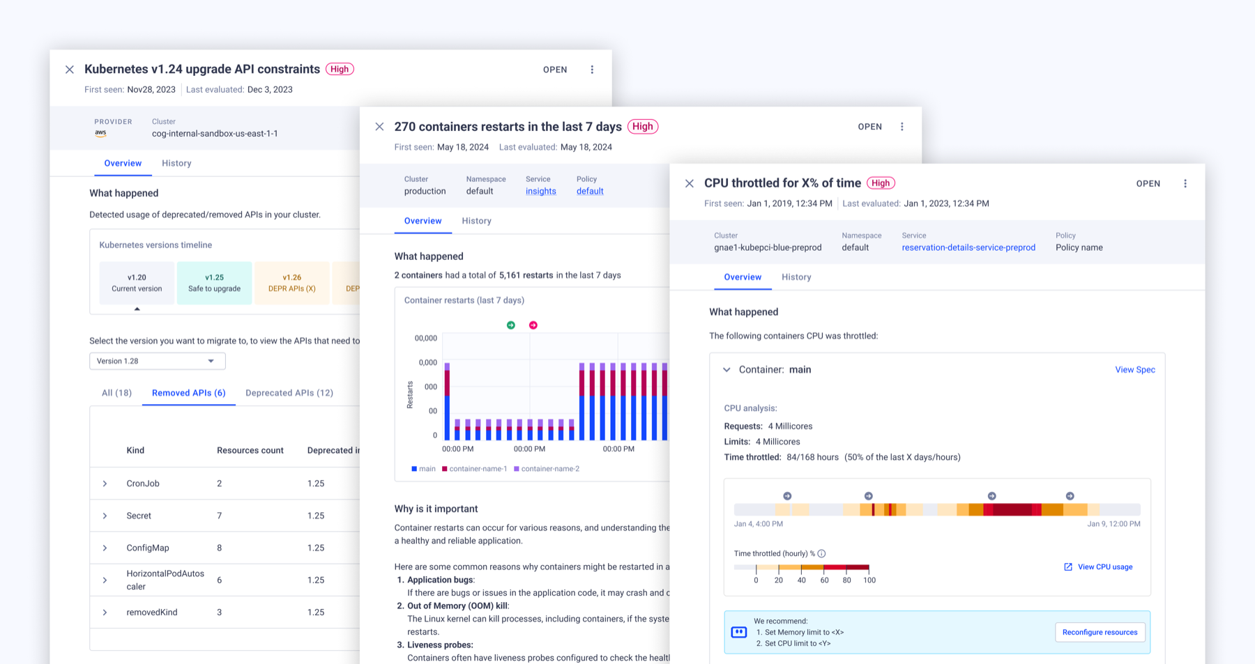
Task: Close the 270 containers restarts panel
Action: pyautogui.click(x=379, y=127)
